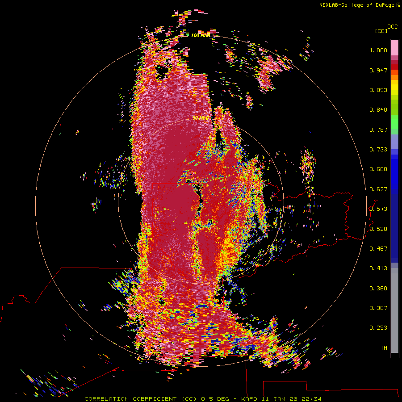Select the 0.787 scale value
Image resolution: width=402 pixels, height=402 pixels.
(x=378, y=130)
